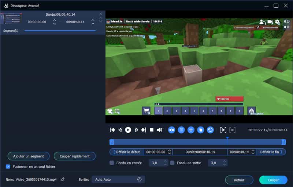293x187 pixels.
Task: Grab the right trim handle on timeline
Action: pyautogui.click(x=283, y=142)
